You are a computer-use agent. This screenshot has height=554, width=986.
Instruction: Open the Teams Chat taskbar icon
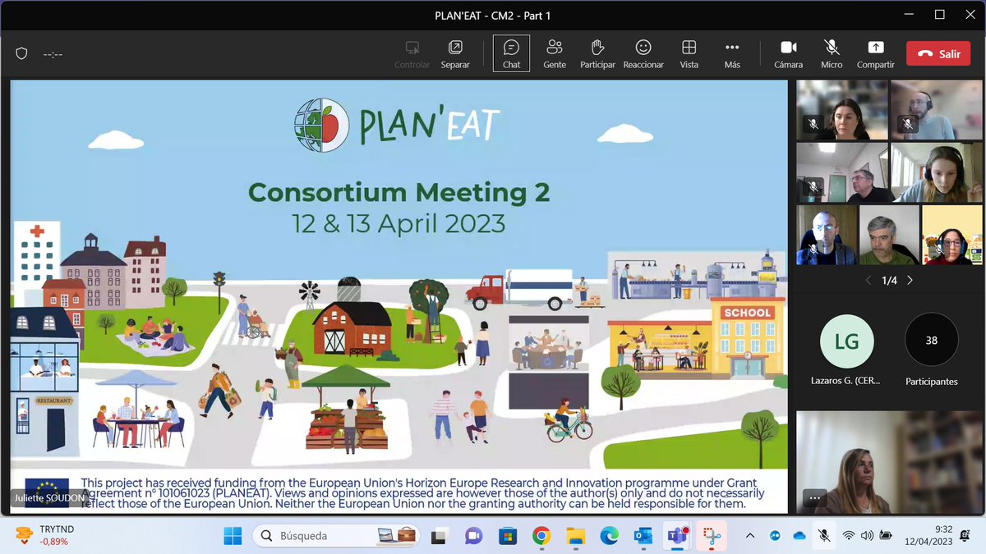[473, 536]
